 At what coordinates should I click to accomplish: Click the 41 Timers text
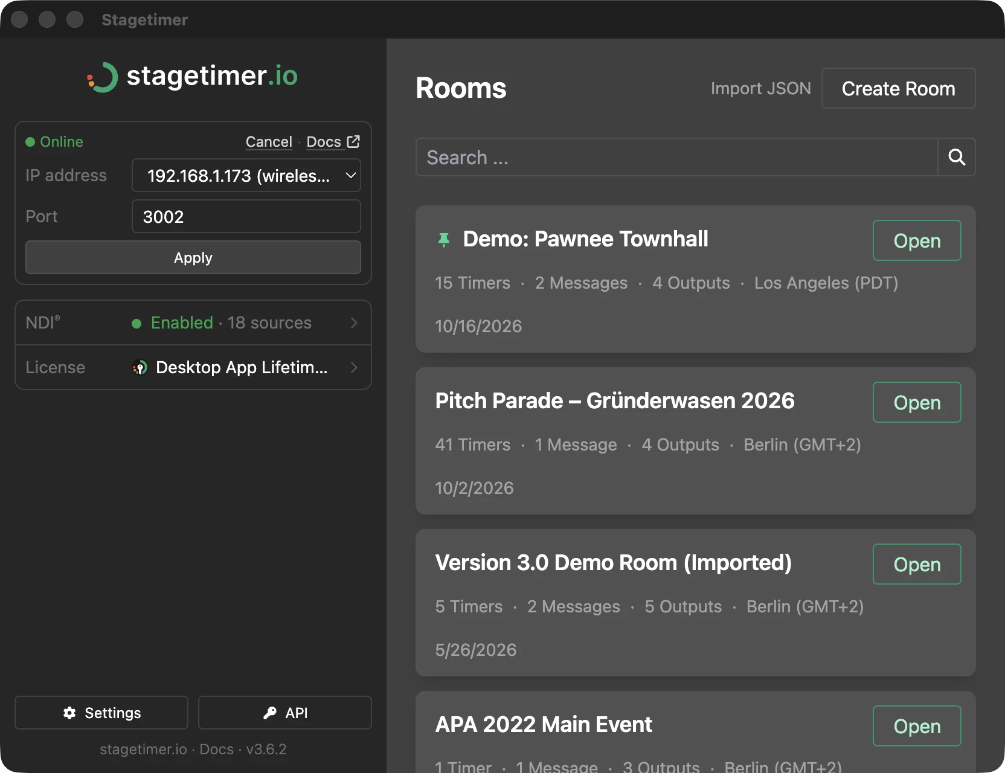point(473,444)
